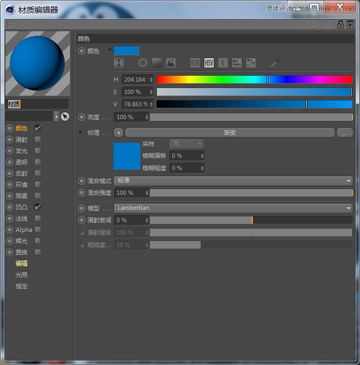
Task: Select the 指定 item in the channel list
Action: 21,286
